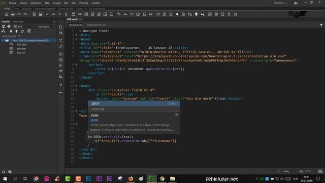Open the Araçlar menu

coord(57,3)
